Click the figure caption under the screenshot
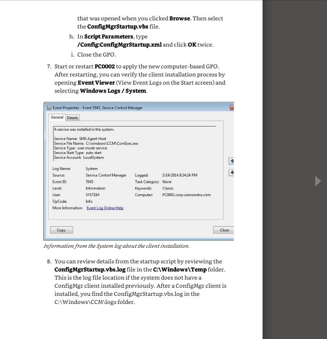The width and height of the screenshot is (327, 339). click(x=116, y=246)
